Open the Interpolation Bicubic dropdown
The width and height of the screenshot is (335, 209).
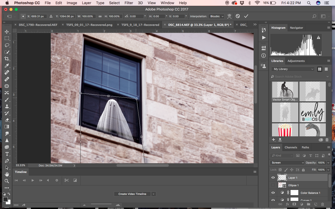click(x=216, y=16)
